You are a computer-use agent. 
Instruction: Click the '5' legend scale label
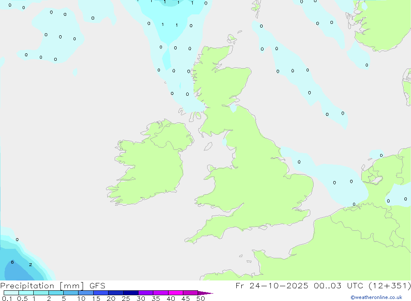[64, 299]
